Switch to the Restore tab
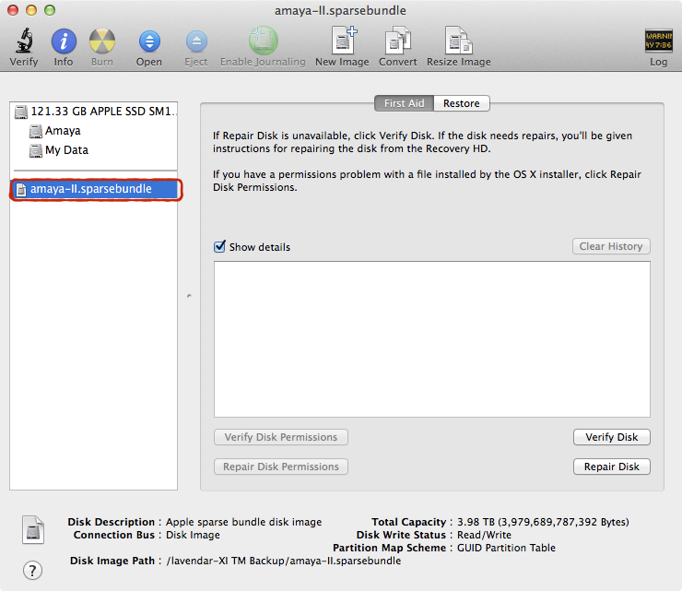Screen dimensions: 682x591 pos(462,103)
